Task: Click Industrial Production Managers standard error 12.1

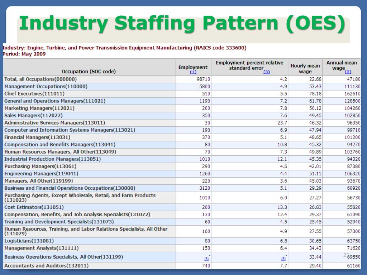Action: point(282,159)
